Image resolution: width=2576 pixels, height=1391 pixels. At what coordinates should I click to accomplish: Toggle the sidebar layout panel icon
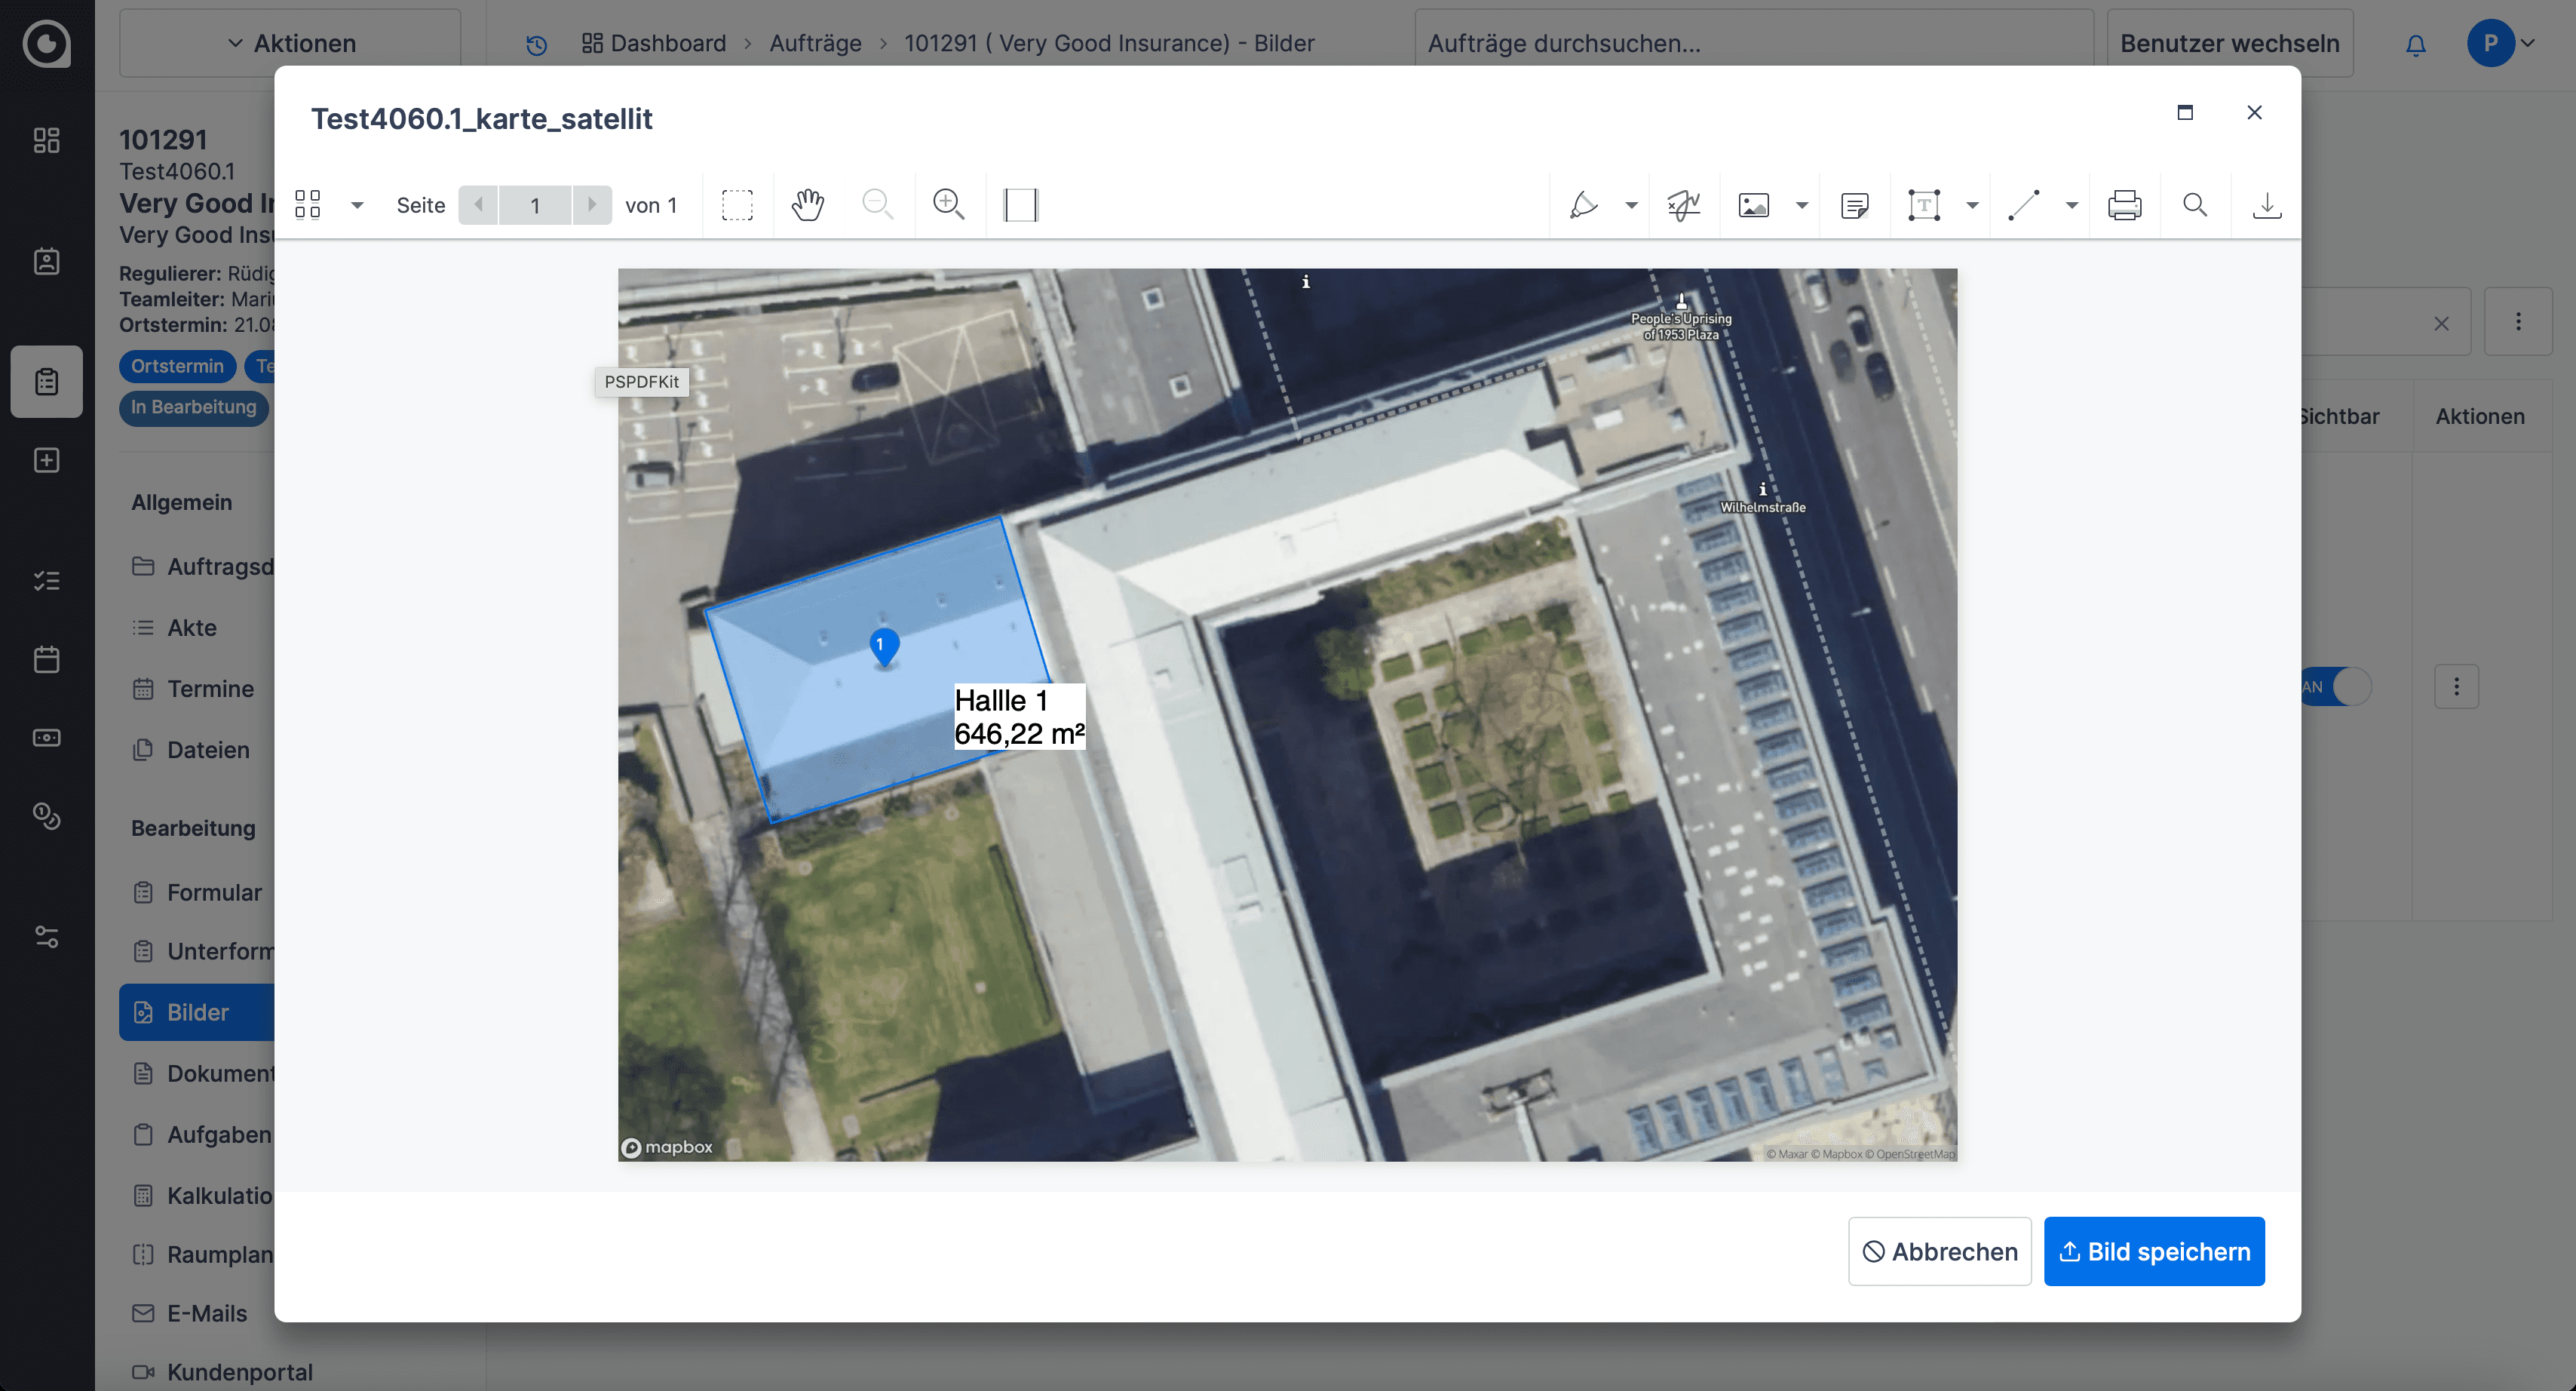pyautogui.click(x=1020, y=205)
